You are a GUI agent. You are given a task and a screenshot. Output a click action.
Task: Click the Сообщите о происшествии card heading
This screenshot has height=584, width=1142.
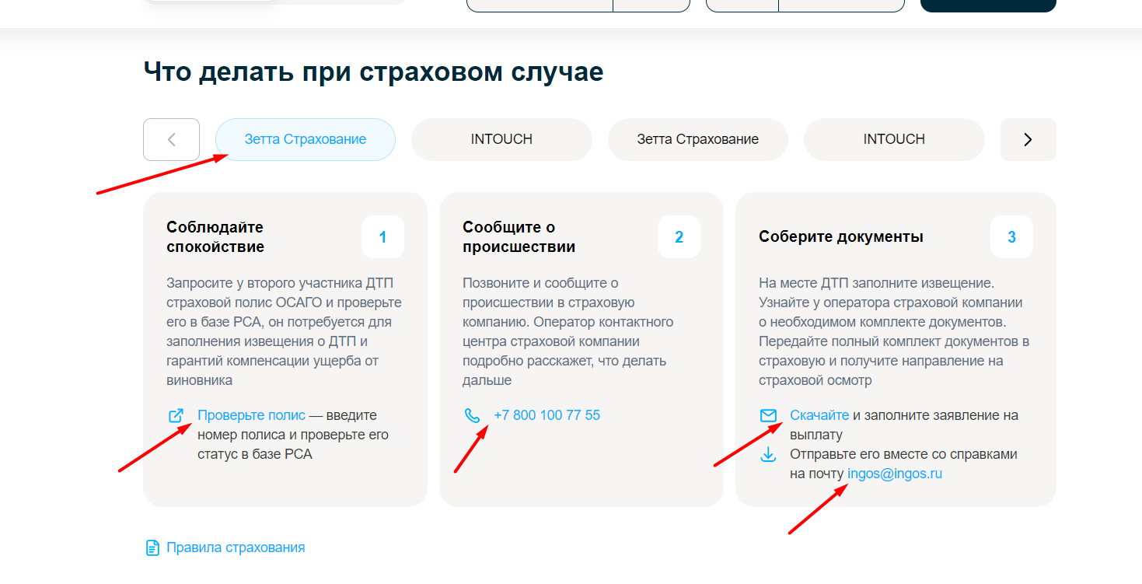coord(519,237)
